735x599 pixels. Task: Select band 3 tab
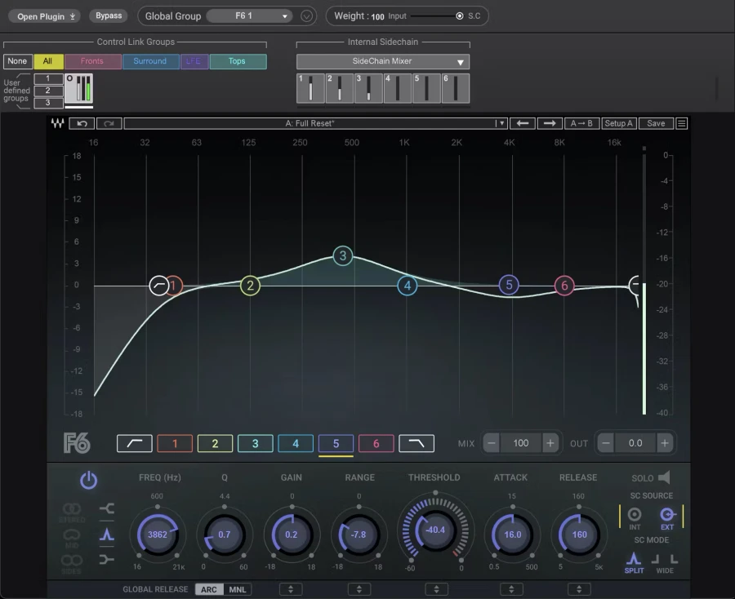256,443
